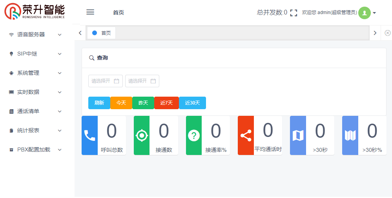Select the 首页 tab
The image size is (392, 198).
[x=102, y=33]
